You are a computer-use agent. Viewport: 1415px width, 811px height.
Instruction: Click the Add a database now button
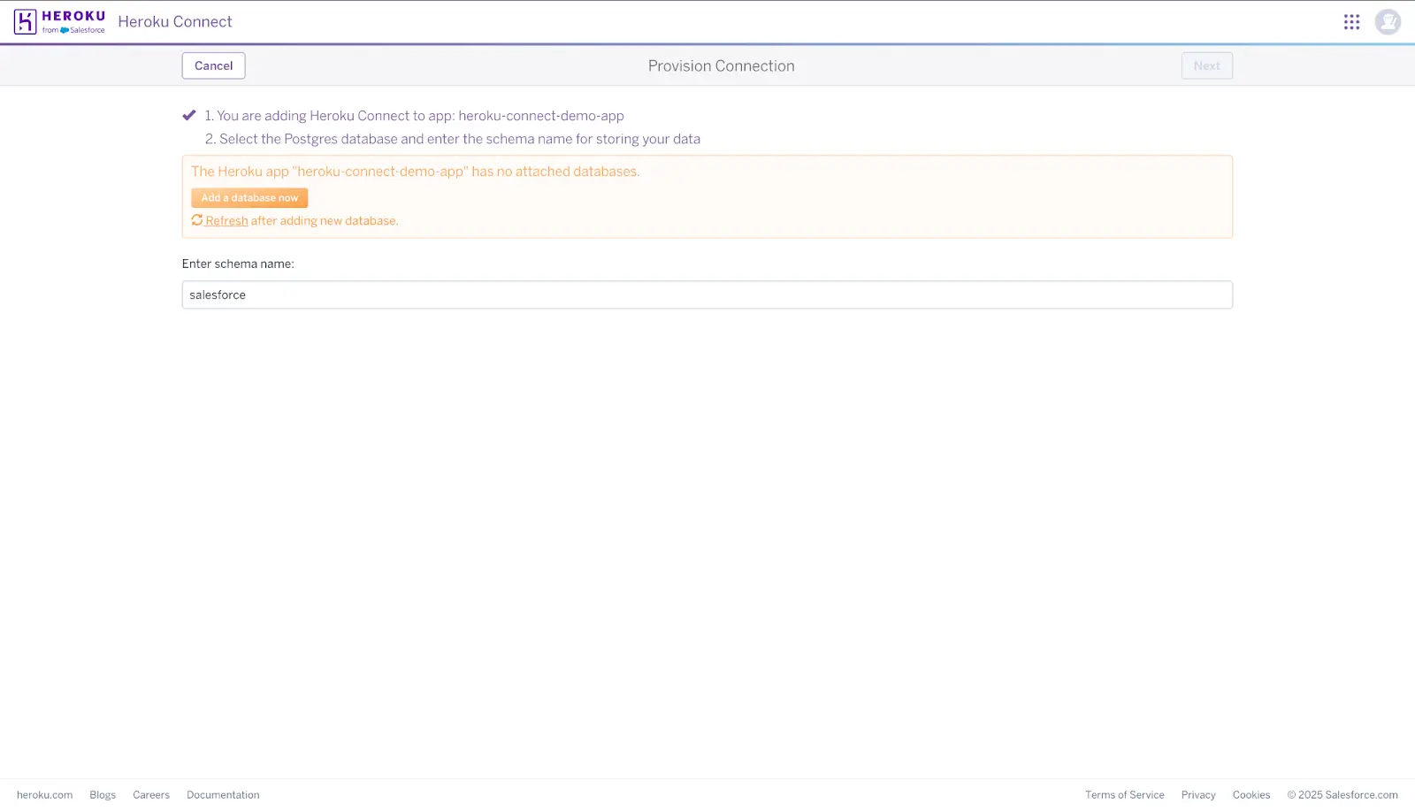[x=249, y=197]
